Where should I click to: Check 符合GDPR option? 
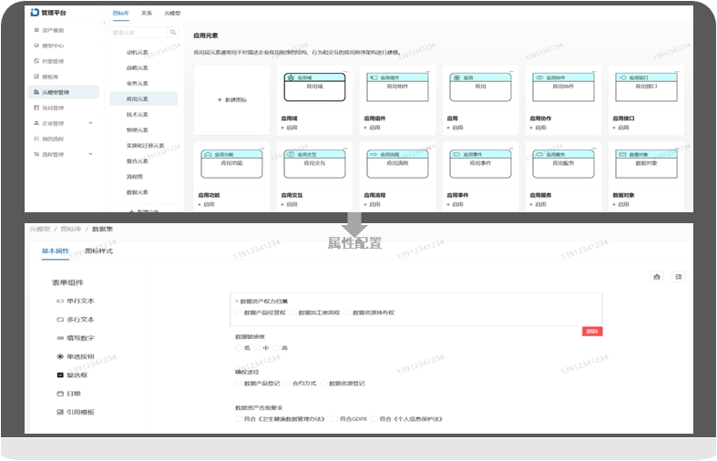[334, 419]
